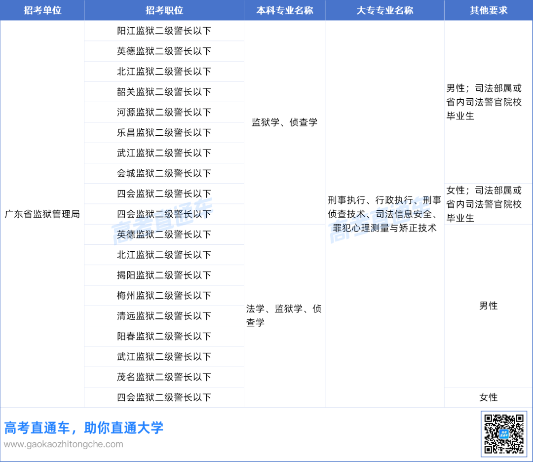Viewport: 533px width, 462px height.
Task: Select the 本科专业名称 column header
Action: tap(285, 10)
